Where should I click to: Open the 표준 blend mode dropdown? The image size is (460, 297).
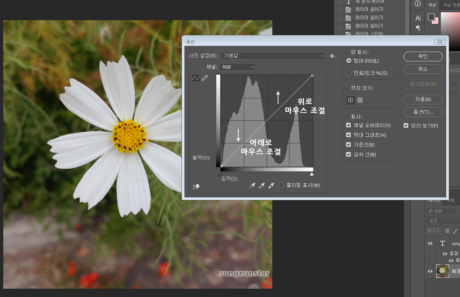(x=443, y=221)
